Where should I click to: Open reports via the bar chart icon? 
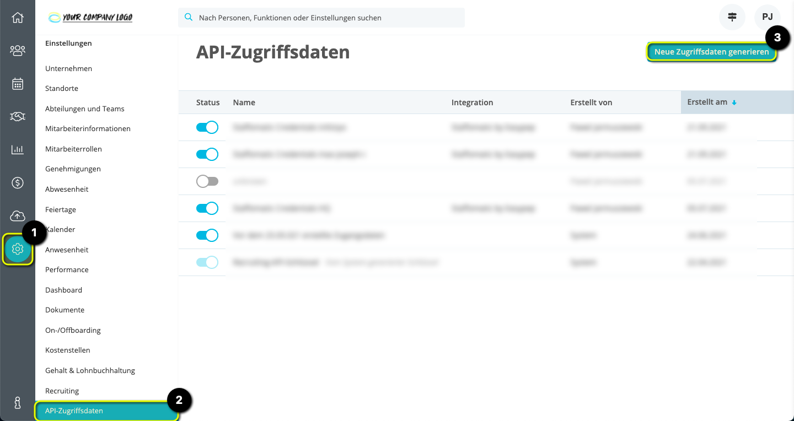(18, 149)
